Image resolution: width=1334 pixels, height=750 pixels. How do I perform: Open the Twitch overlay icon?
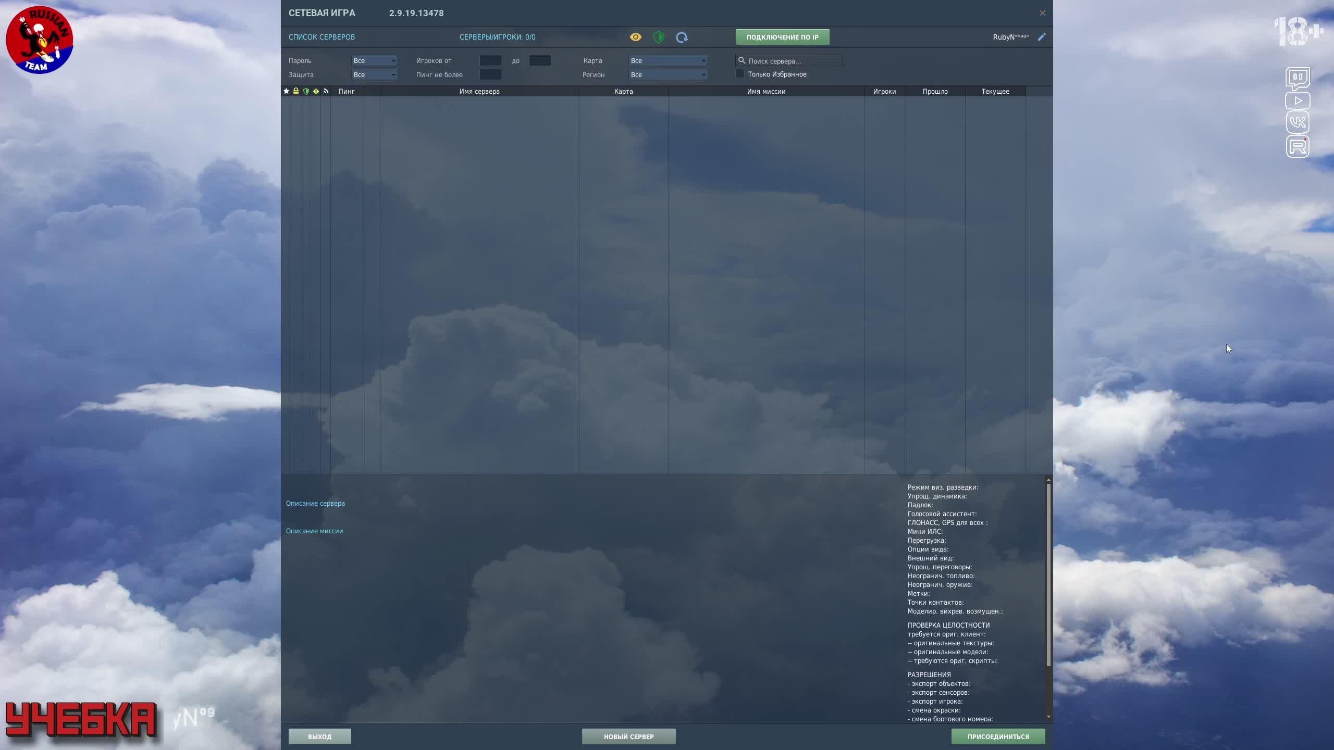(x=1297, y=78)
